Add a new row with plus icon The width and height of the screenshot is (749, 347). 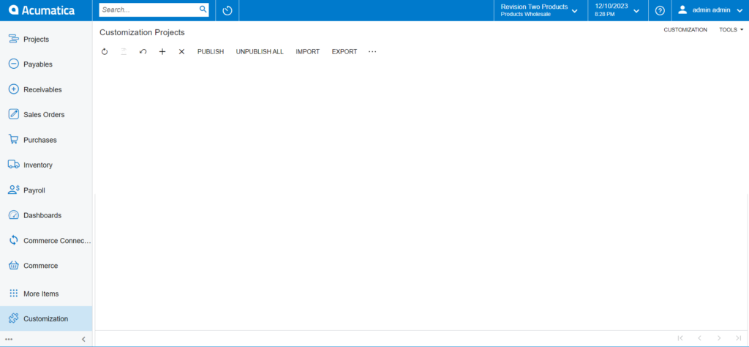(x=162, y=52)
